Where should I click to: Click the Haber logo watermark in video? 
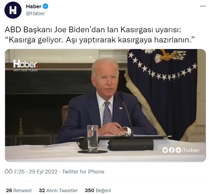(x=26, y=64)
